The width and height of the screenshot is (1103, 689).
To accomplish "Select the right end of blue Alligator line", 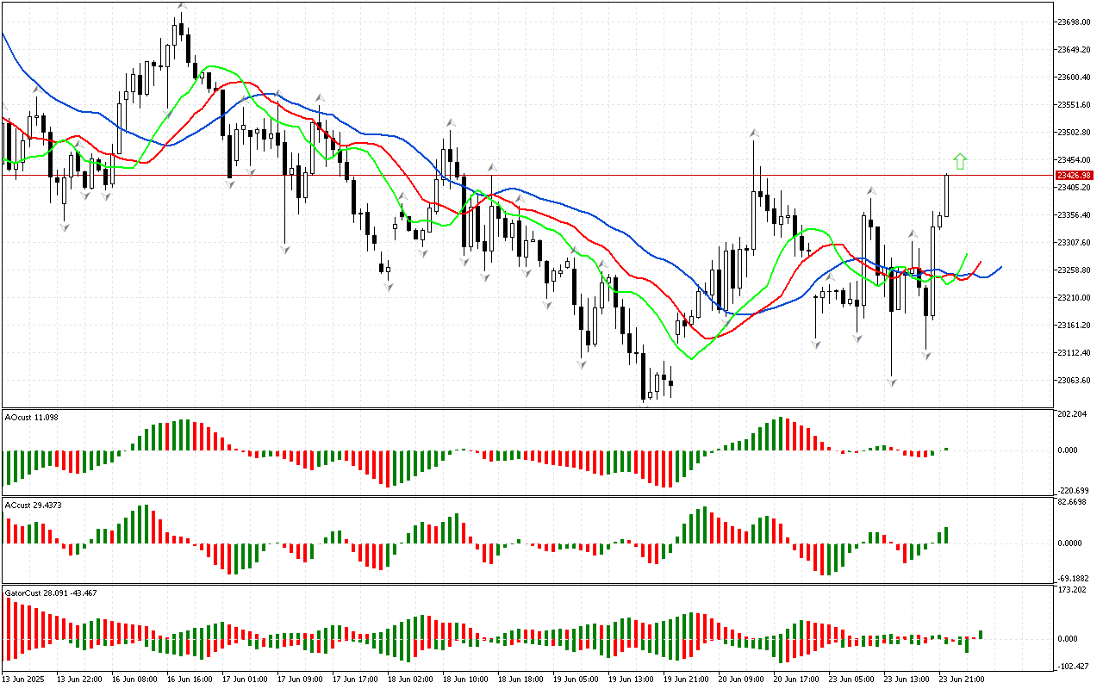I will [x=1000, y=267].
